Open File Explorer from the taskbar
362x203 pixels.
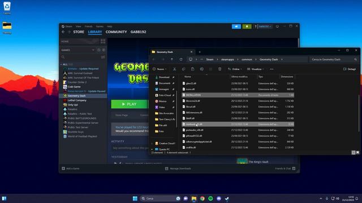[x=194, y=198]
